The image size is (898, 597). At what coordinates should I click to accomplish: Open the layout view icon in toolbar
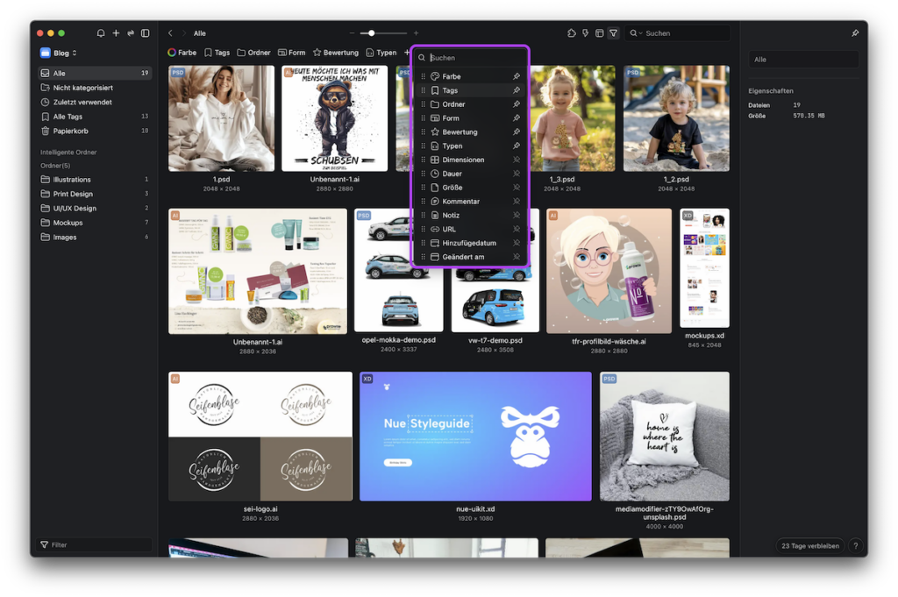tap(599, 33)
